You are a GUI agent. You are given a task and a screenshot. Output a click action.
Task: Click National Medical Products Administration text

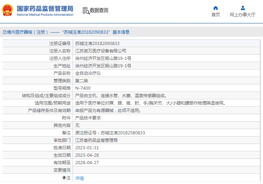coord(45,15)
